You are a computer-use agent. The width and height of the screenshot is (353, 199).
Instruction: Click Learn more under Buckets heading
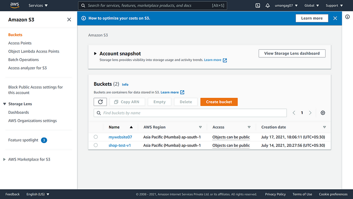click(169, 92)
